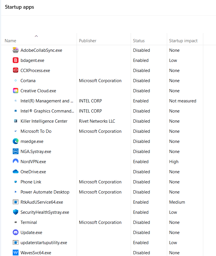Click the CCXProcess.exe Adobe icon
The width and height of the screenshot is (216, 256).
[x=16, y=70]
